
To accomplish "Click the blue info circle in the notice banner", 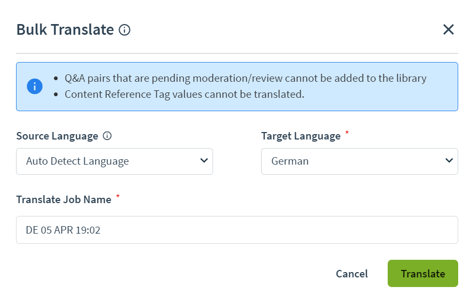I will pyautogui.click(x=35, y=87).
